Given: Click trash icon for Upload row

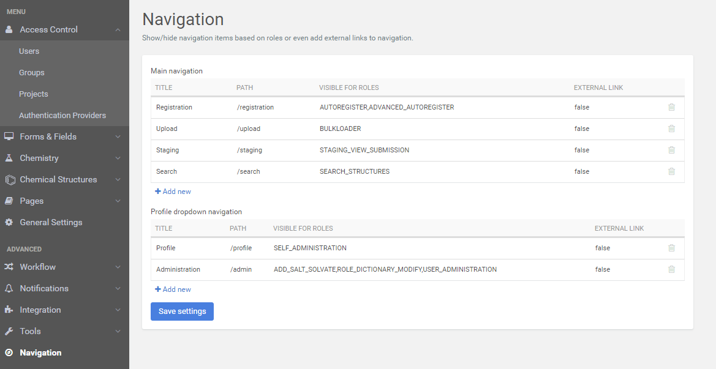Looking at the screenshot, I should [671, 129].
